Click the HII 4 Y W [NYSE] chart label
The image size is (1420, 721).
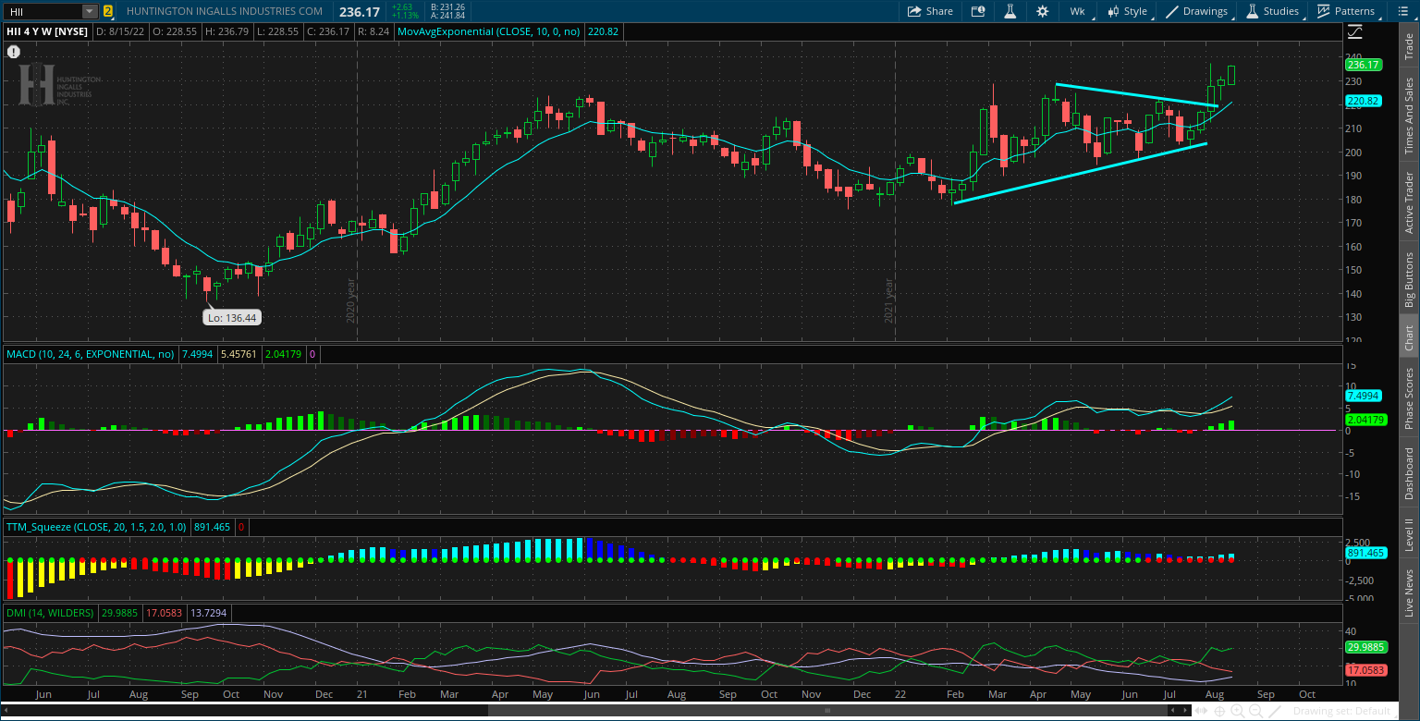(x=48, y=31)
